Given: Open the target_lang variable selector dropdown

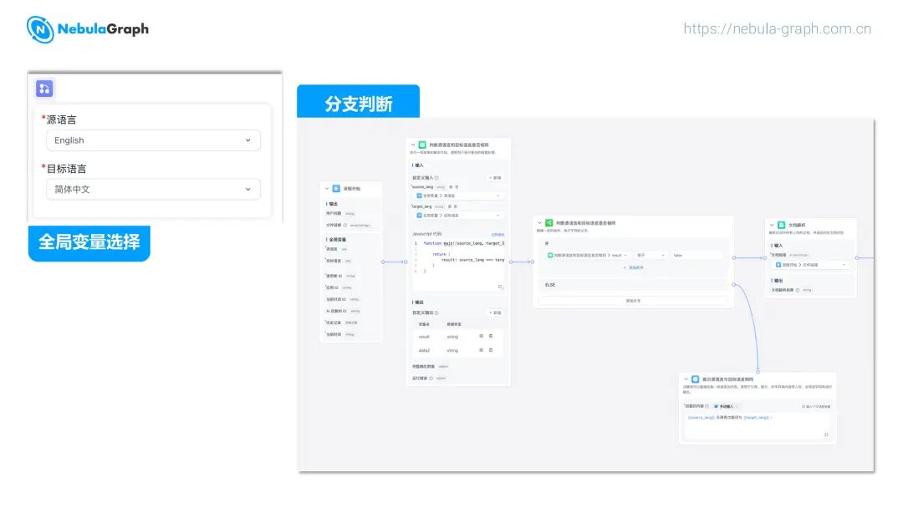Looking at the screenshot, I should tap(458, 216).
